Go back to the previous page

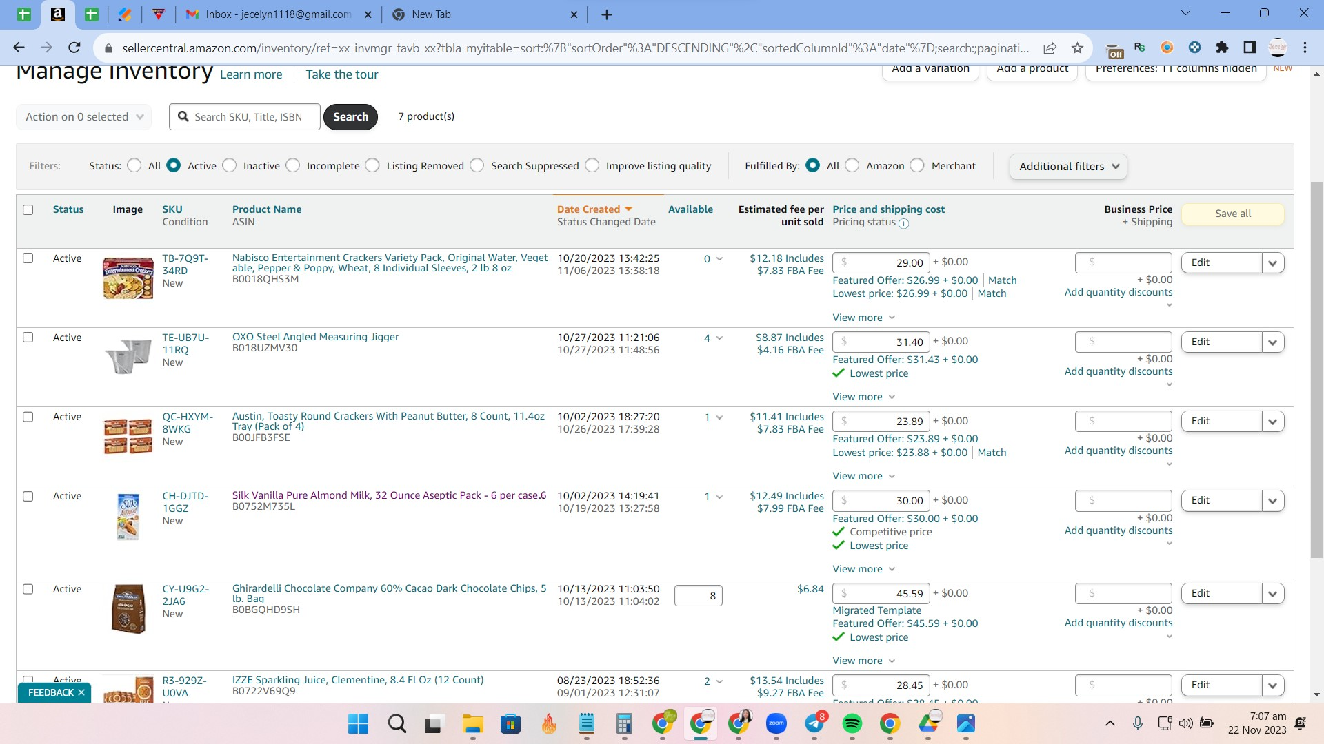pyautogui.click(x=19, y=48)
